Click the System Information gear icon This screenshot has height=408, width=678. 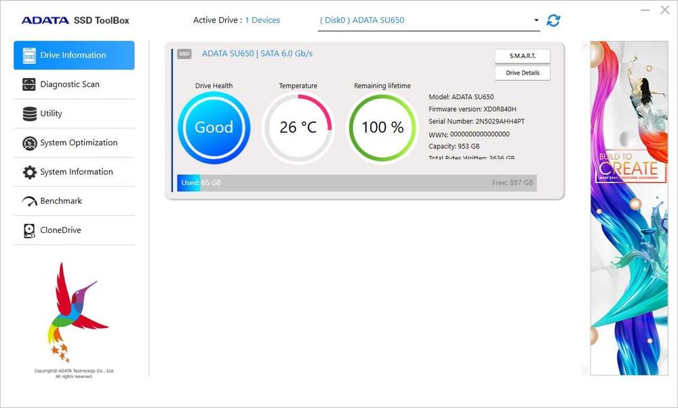pos(29,172)
